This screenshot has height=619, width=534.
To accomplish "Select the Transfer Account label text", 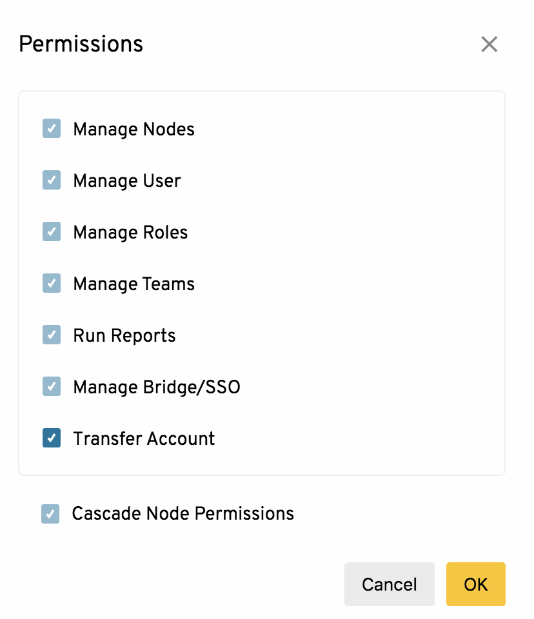I will [x=144, y=438].
